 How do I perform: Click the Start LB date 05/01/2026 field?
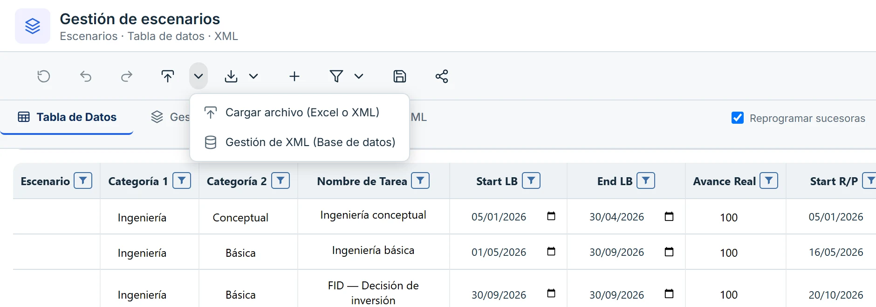pos(499,217)
